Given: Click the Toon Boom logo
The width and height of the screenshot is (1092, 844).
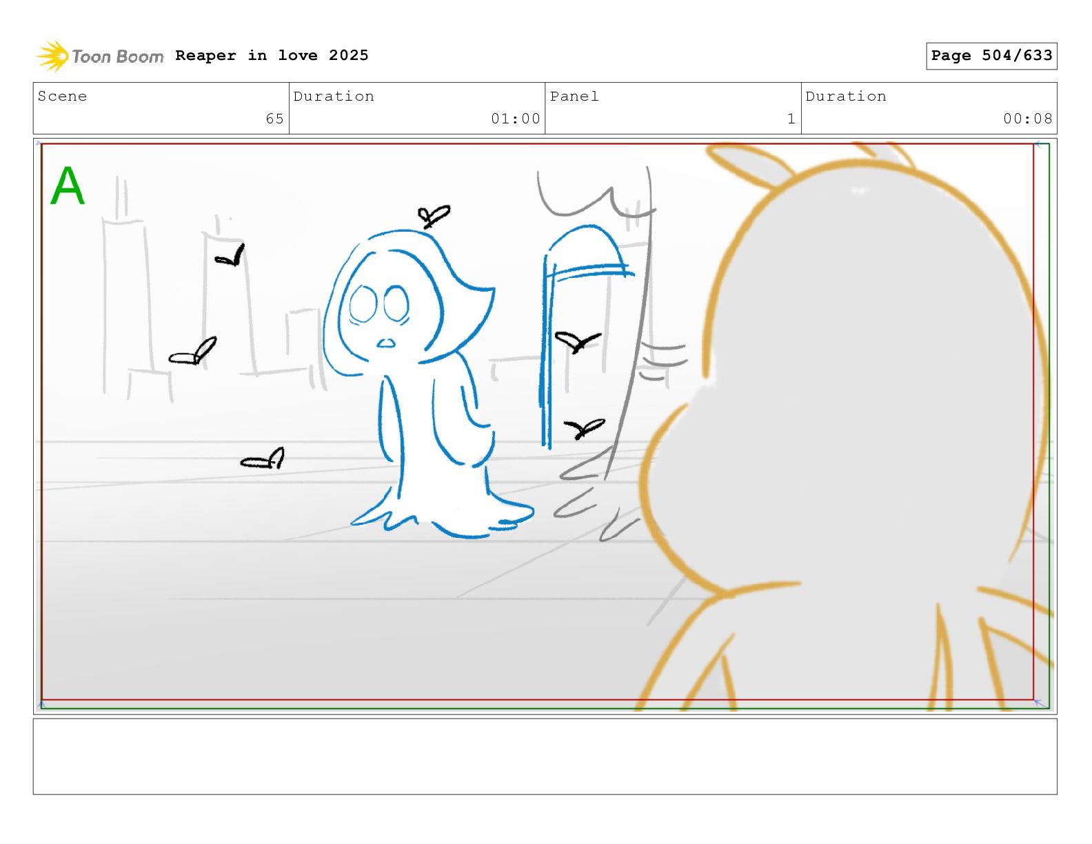Looking at the screenshot, I should (x=100, y=56).
